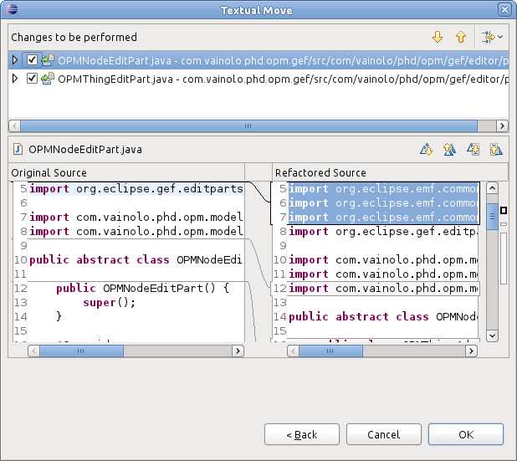Click OPMNodeEditPart.java change file icon in tree
The width and height of the screenshot is (517, 461).
[x=48, y=60]
